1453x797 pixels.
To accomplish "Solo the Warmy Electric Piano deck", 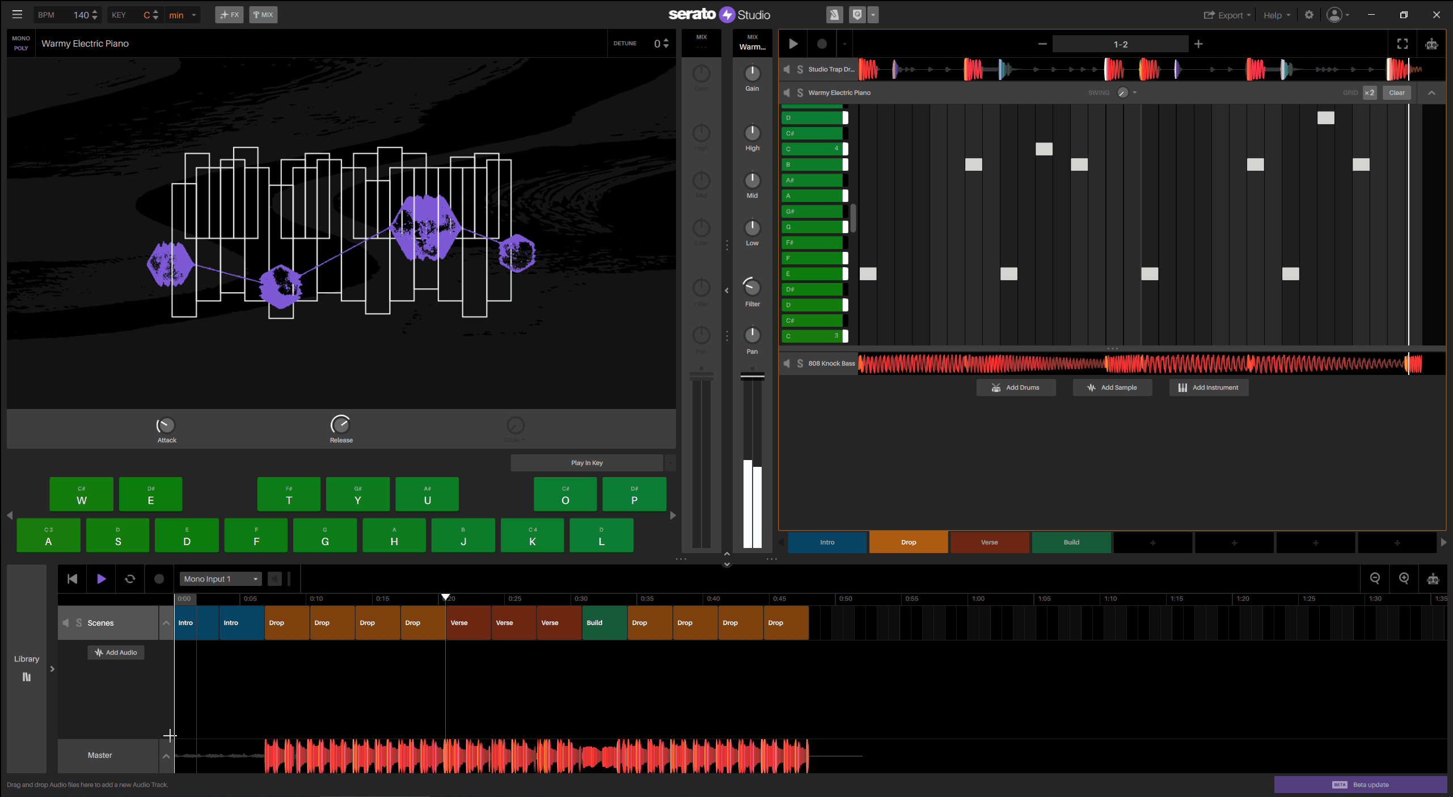I will point(800,92).
